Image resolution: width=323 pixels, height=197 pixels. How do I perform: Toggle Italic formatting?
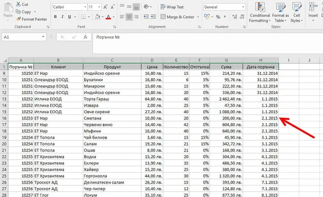(x=62, y=17)
